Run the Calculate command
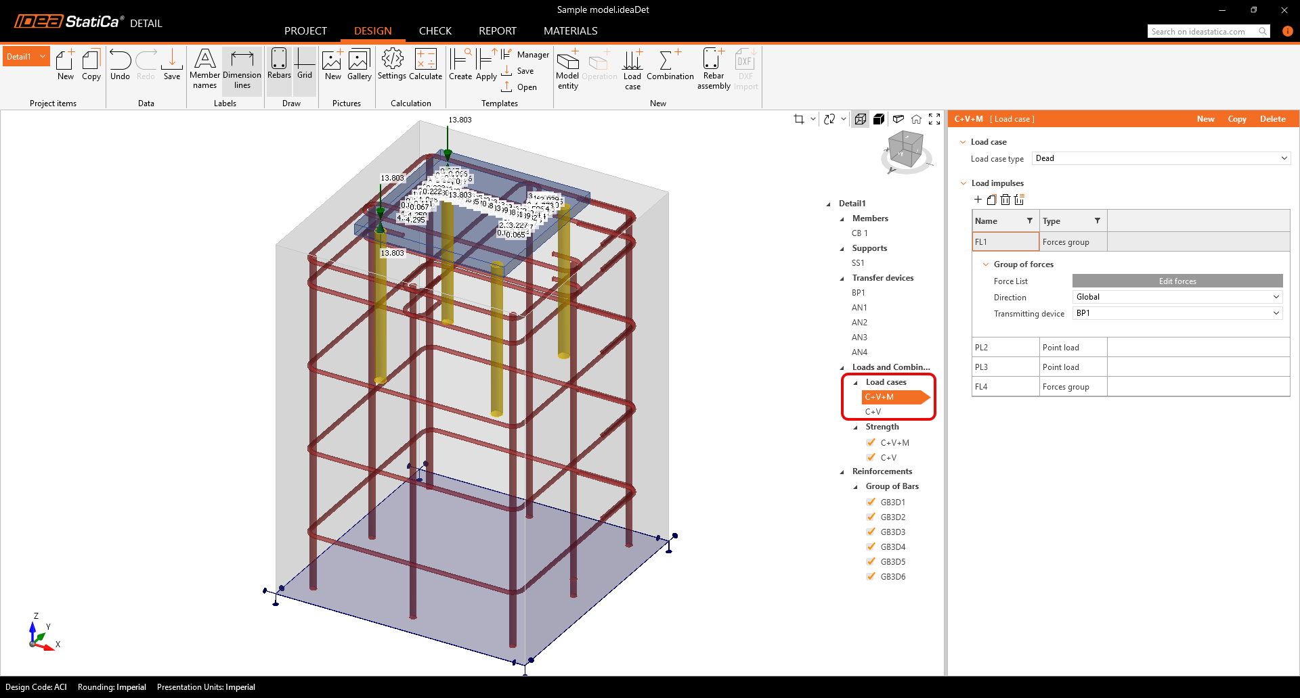Viewport: 1300px width, 698px height. click(425, 66)
